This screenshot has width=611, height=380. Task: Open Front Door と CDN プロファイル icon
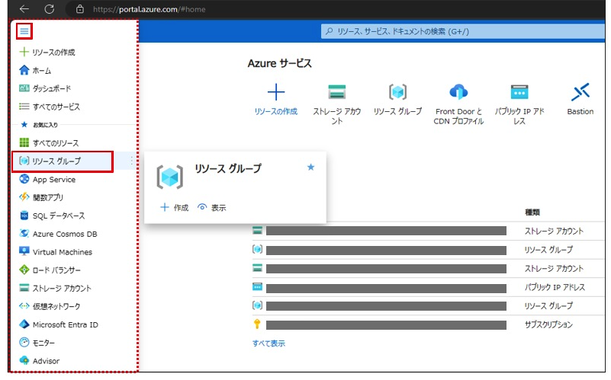click(458, 92)
